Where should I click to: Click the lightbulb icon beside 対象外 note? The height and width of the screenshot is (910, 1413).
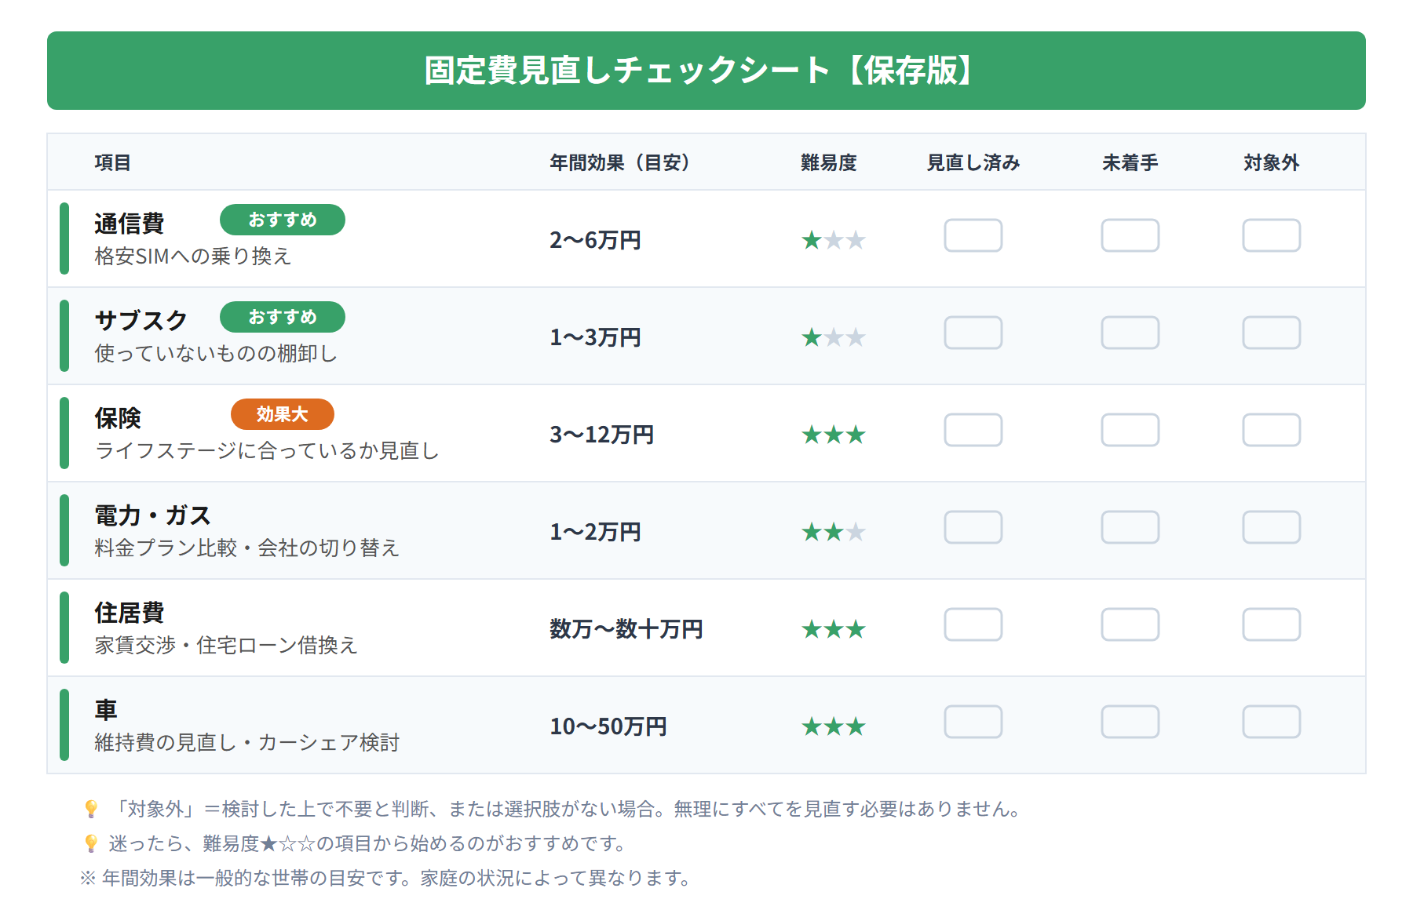(x=91, y=809)
